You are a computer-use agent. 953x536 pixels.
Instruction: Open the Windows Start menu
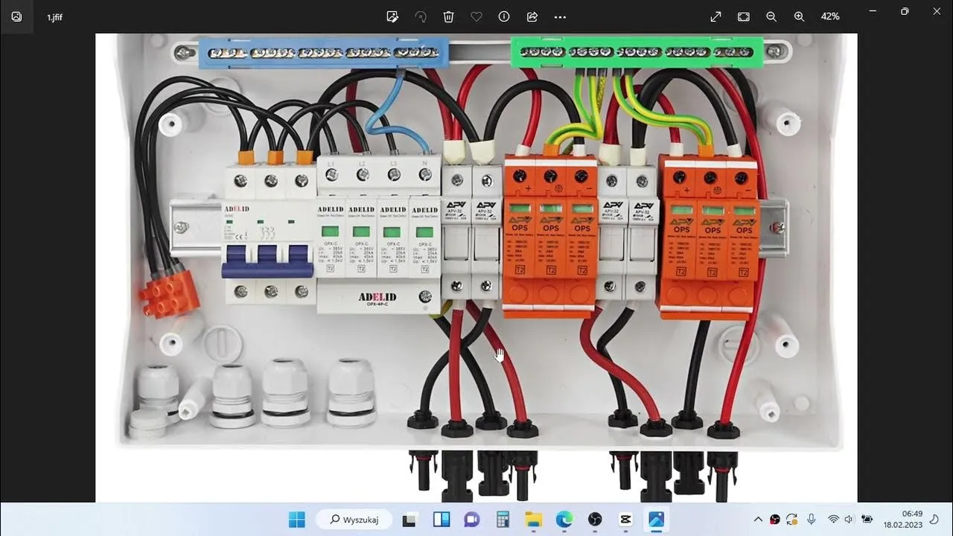pyautogui.click(x=297, y=520)
